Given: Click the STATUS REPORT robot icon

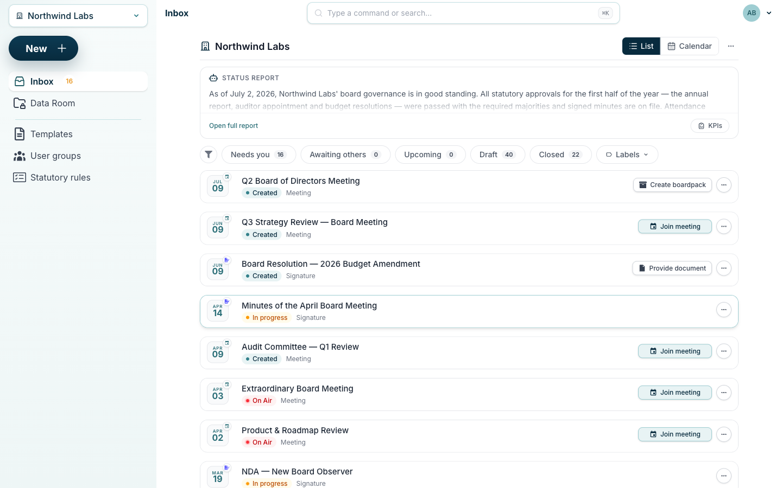Looking at the screenshot, I should click(x=213, y=78).
